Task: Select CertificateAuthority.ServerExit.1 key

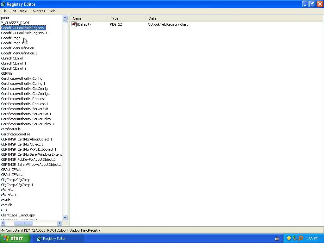Action: click(26, 114)
